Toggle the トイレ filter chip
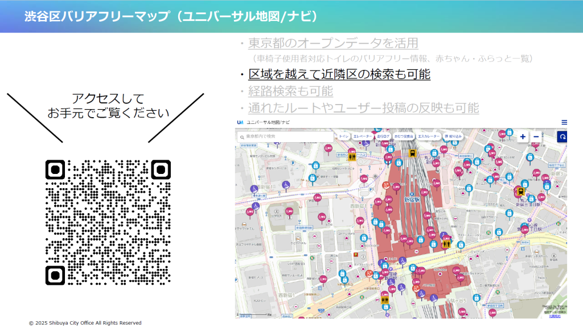583x328 pixels. 343,136
